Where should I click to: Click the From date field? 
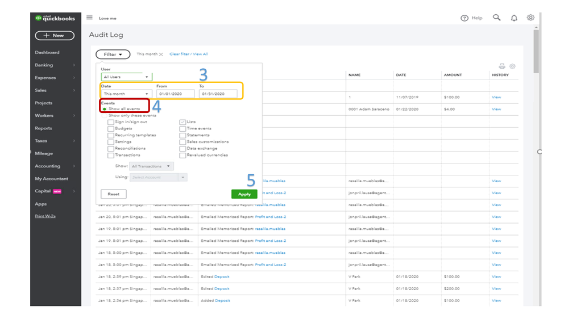175,94
